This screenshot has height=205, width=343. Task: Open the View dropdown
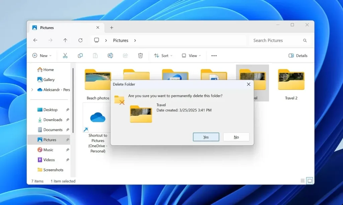(191, 56)
